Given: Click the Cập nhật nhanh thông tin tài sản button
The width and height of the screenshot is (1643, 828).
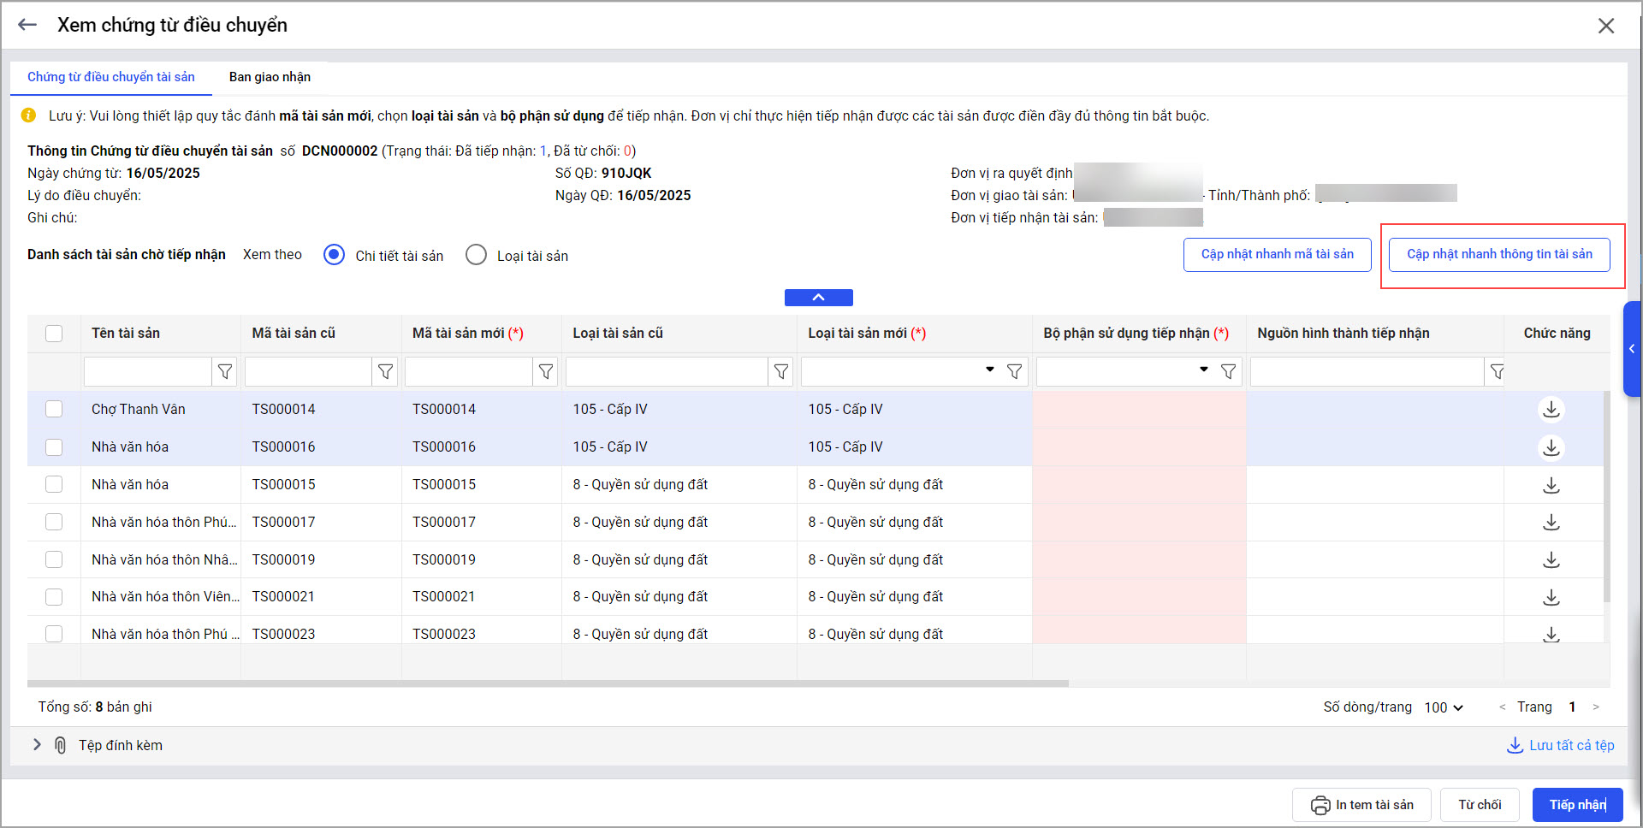Looking at the screenshot, I should tap(1499, 255).
